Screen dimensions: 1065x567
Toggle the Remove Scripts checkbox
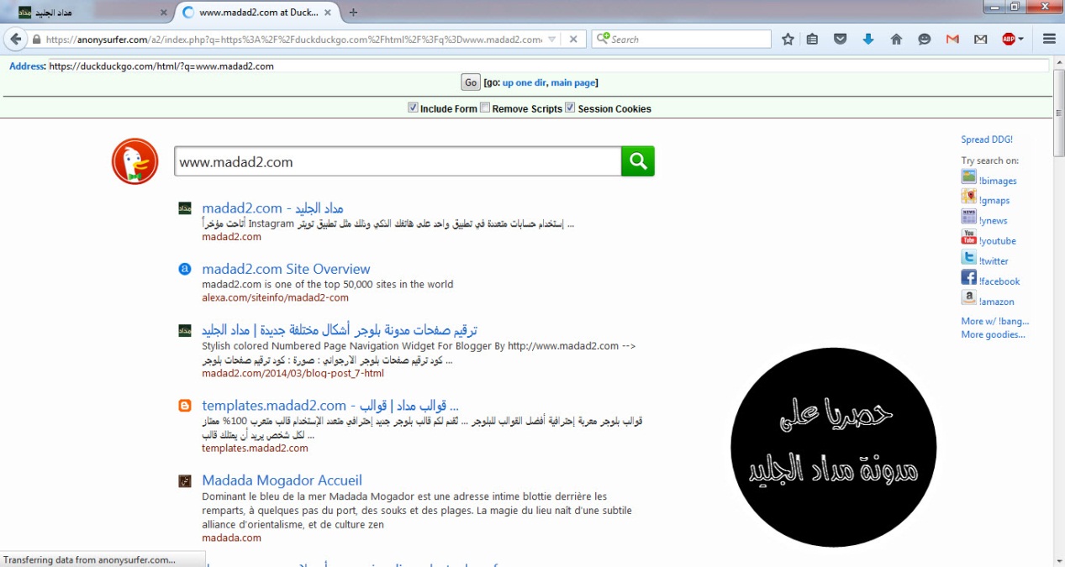point(485,108)
